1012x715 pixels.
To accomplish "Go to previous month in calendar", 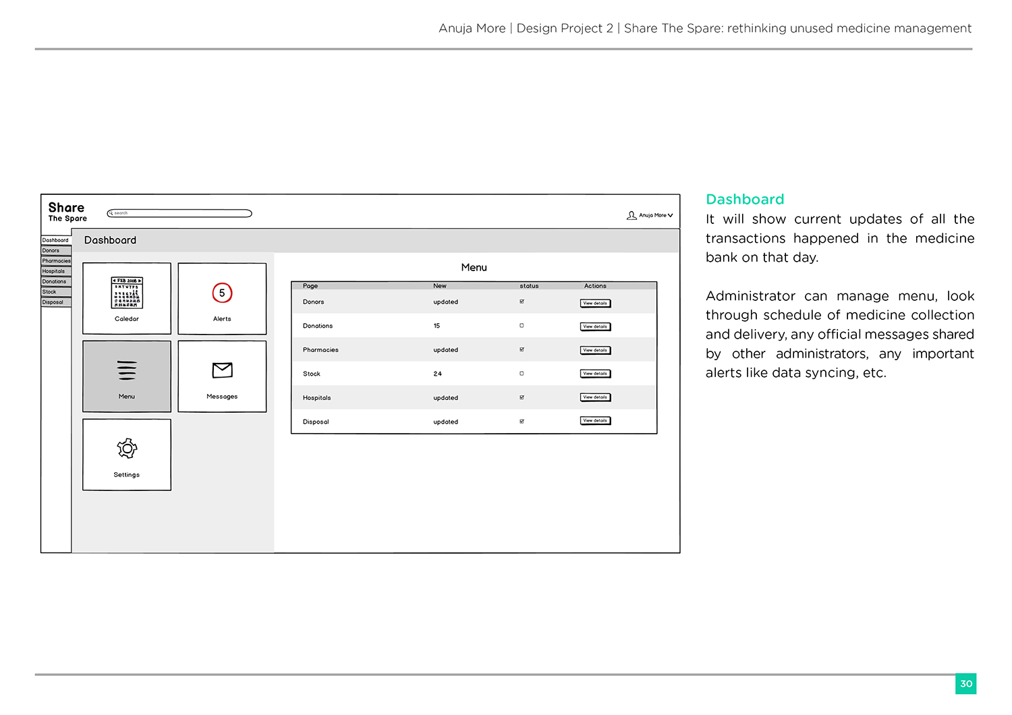I will [114, 281].
